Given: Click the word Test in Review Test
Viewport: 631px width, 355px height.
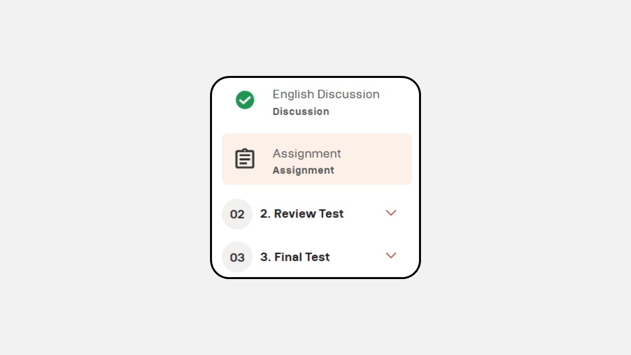Looking at the screenshot, I should pyautogui.click(x=331, y=213).
